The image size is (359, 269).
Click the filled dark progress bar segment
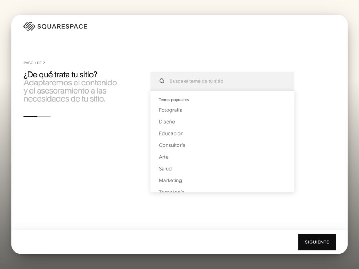[30, 116]
